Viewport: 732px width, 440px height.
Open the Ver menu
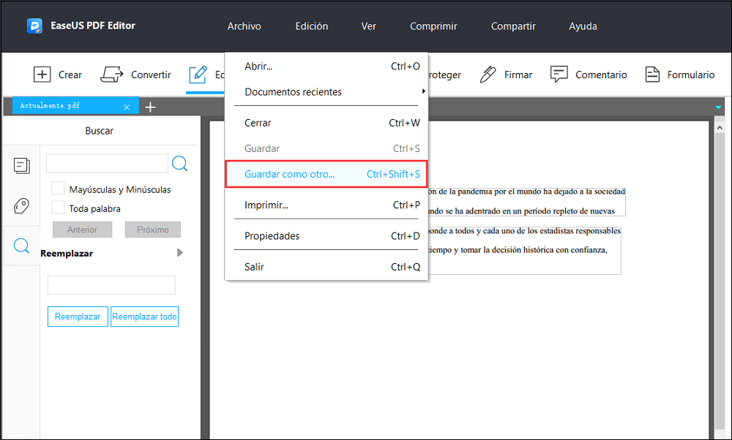(368, 26)
